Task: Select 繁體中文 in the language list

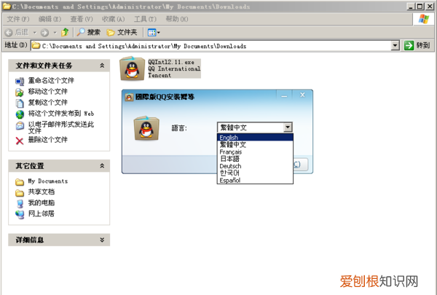Action: coord(255,144)
